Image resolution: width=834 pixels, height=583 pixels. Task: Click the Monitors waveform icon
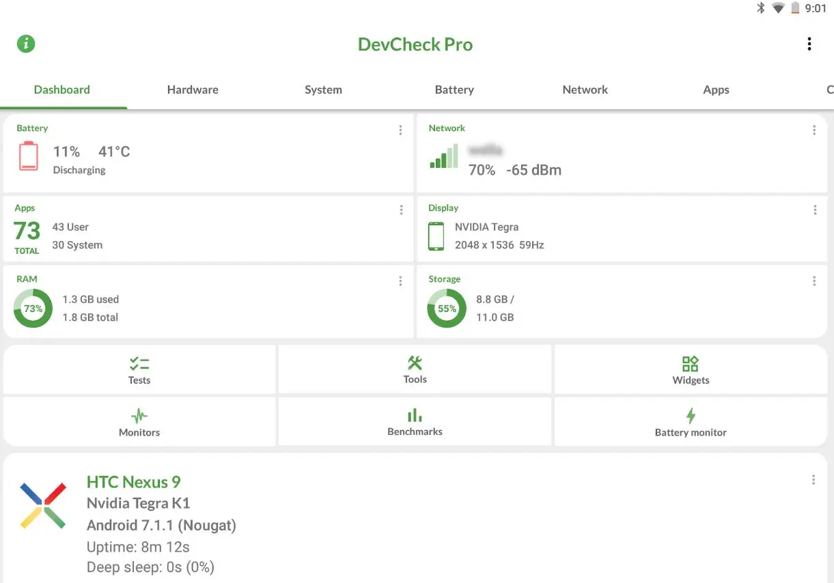tap(139, 416)
